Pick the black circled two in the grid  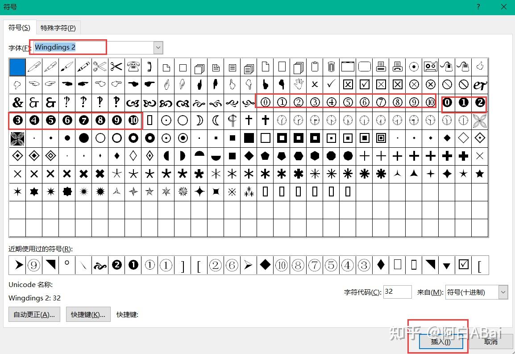coord(480,103)
